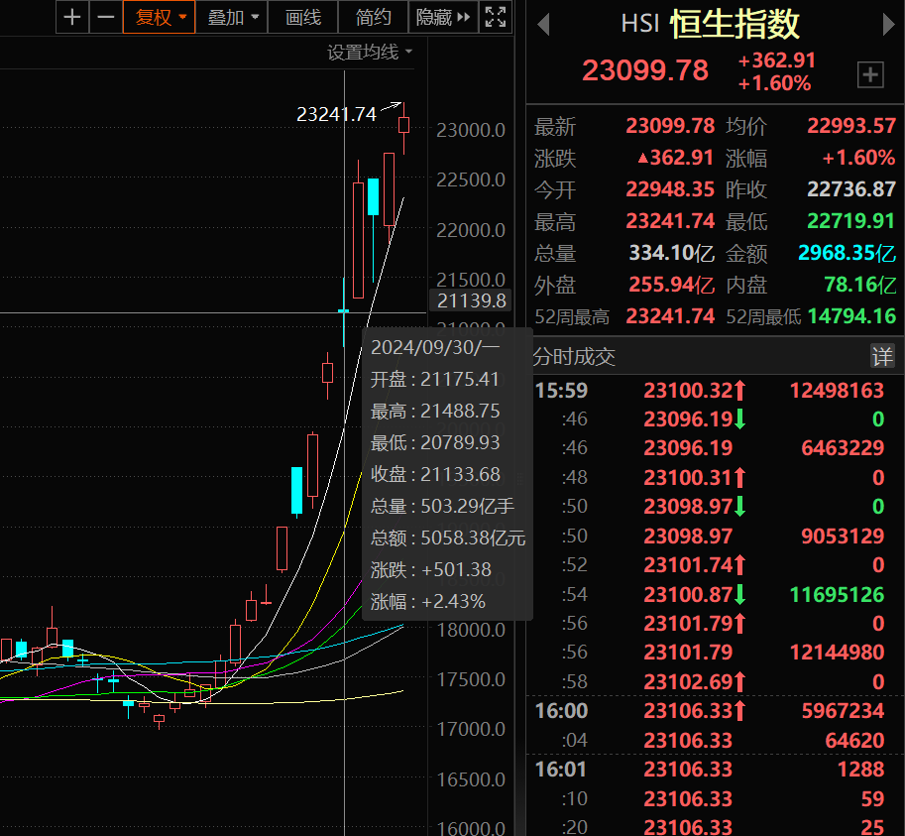Open 复权 adjustment dropdown
This screenshot has width=905, height=836.
coord(160,17)
